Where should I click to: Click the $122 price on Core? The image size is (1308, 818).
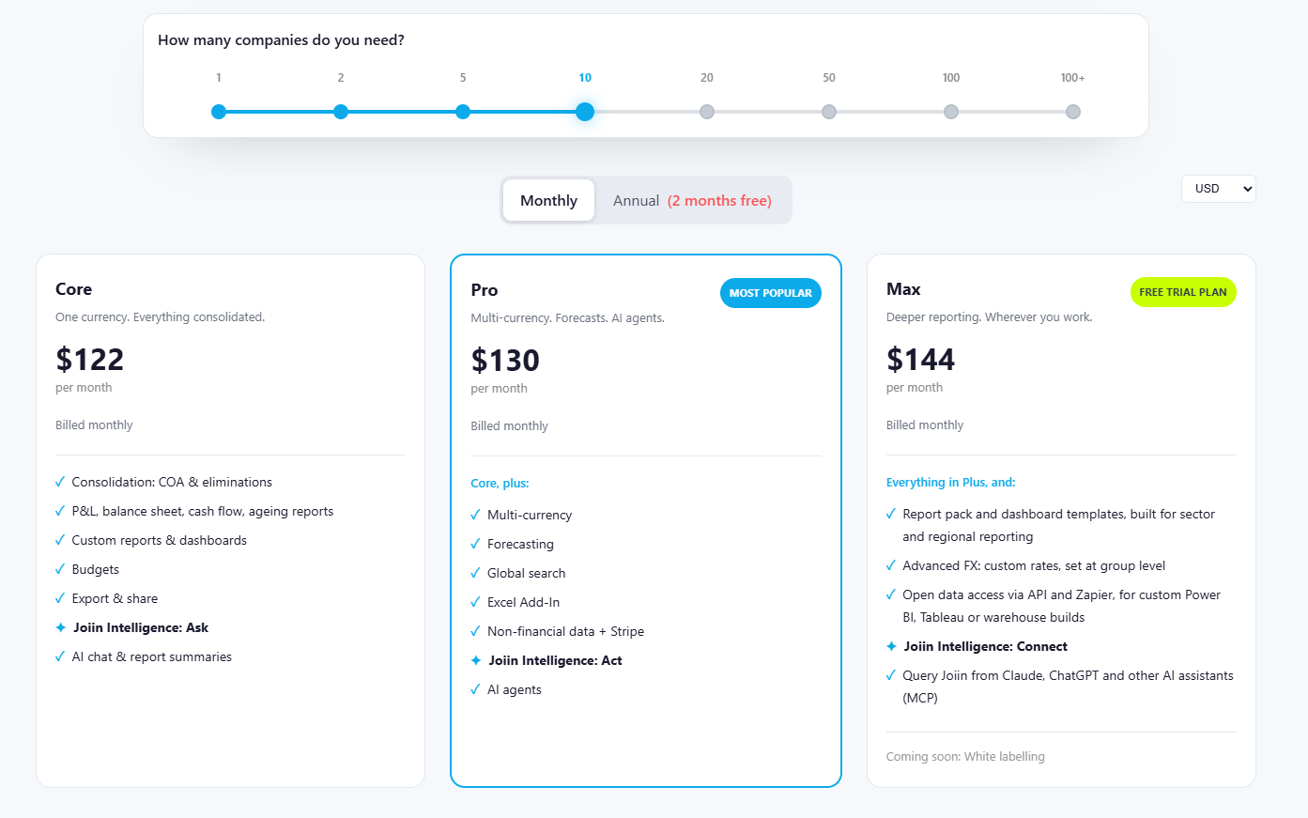90,359
